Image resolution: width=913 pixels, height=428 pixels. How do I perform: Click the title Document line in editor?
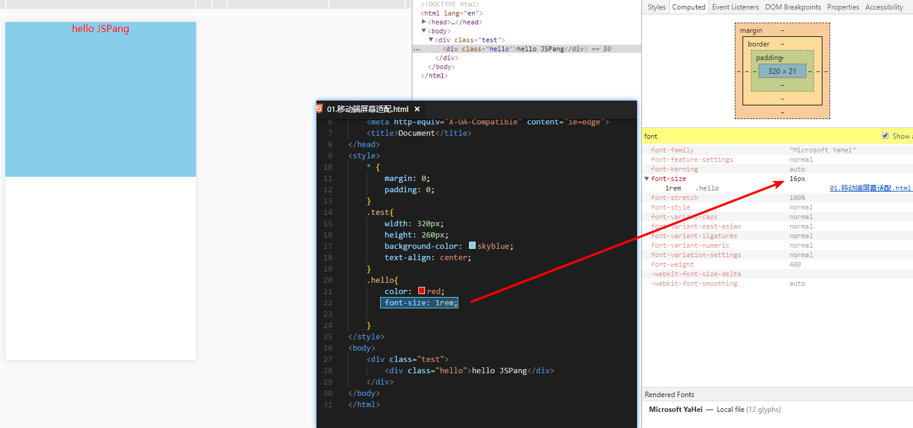point(419,133)
